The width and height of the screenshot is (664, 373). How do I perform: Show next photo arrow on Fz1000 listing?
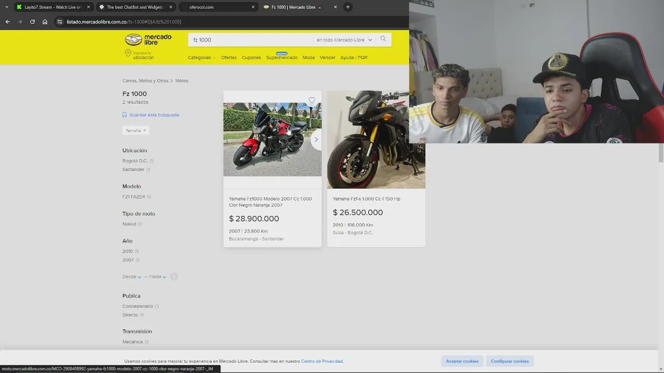click(x=316, y=139)
